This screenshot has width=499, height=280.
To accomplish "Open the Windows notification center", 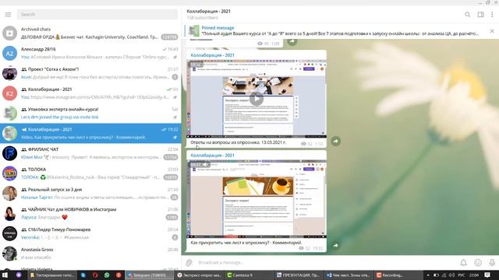I will pyautogui.click(x=487, y=275).
